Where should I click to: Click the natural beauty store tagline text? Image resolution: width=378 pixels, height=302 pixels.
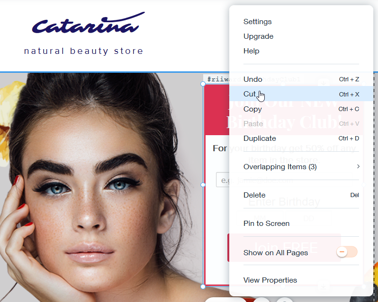tap(84, 51)
